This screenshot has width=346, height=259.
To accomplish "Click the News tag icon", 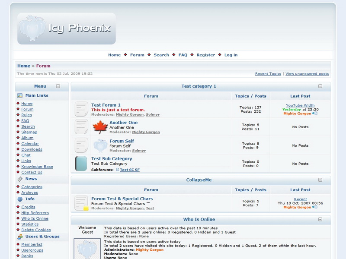I will click(x=20, y=179).
